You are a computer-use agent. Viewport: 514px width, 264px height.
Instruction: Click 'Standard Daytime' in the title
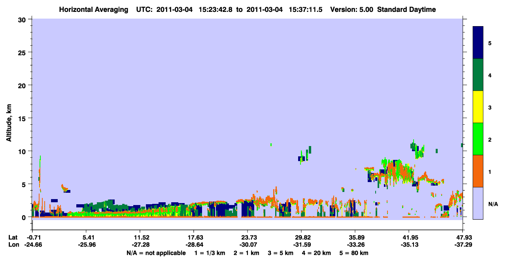click(406, 9)
